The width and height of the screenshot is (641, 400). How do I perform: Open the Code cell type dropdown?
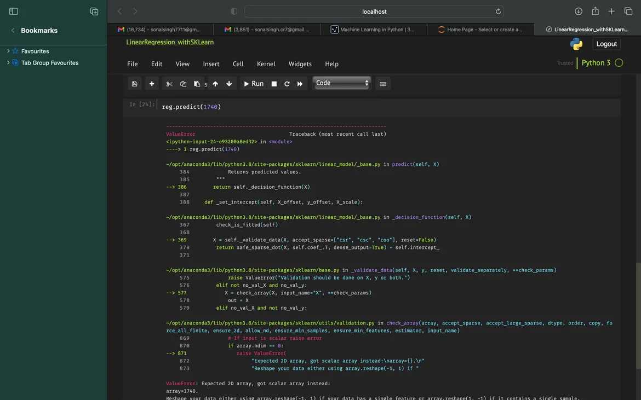pos(342,83)
